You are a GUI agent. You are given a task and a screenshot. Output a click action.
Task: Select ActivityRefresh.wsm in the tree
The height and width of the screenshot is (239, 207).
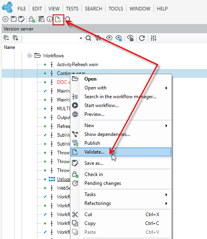point(78,65)
